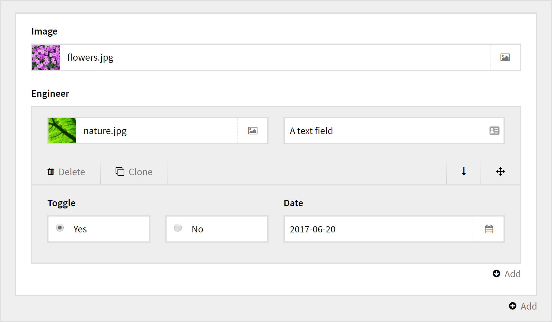This screenshot has height=322, width=552.
Task: Open the calendar icon next to the date
Action: click(x=489, y=229)
